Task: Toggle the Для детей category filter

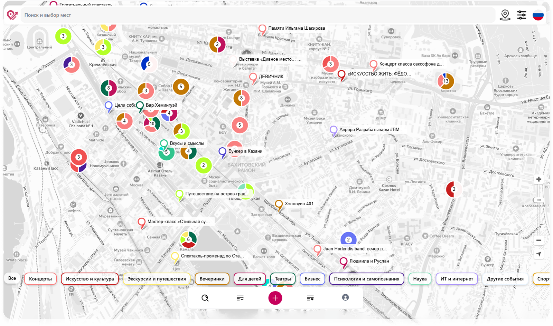Action: [x=250, y=279]
